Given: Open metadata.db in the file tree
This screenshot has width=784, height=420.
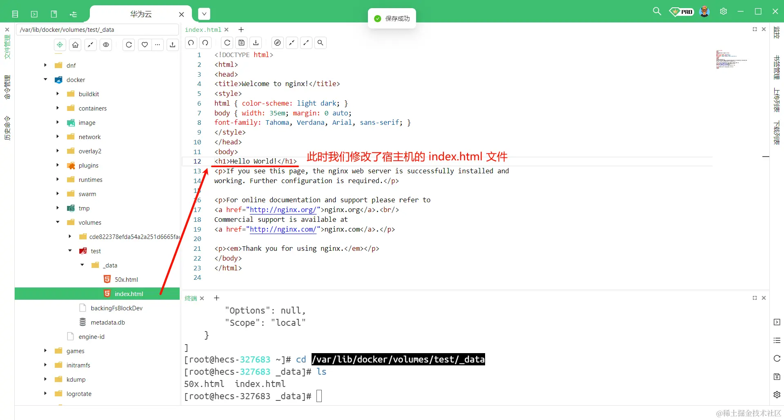Looking at the screenshot, I should 108,322.
